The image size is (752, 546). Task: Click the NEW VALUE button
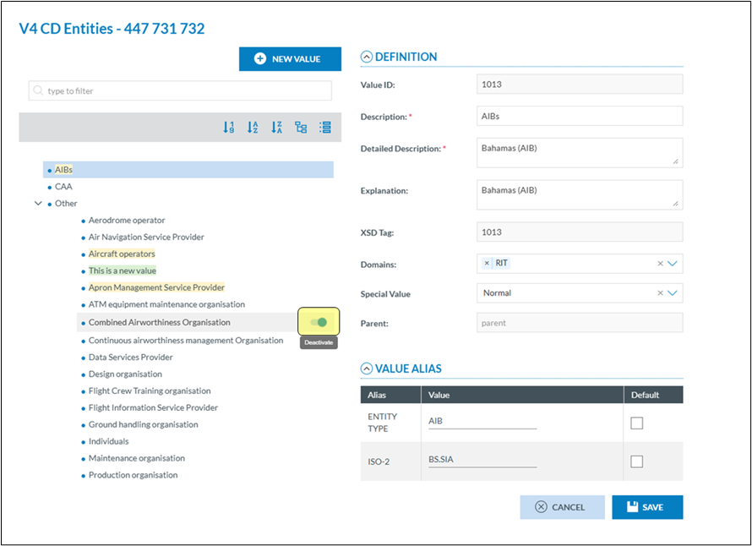pyautogui.click(x=290, y=59)
